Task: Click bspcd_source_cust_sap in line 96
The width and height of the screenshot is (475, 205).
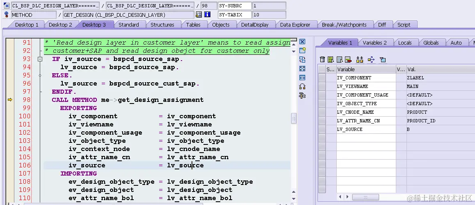Action: pyautogui.click(x=152, y=83)
